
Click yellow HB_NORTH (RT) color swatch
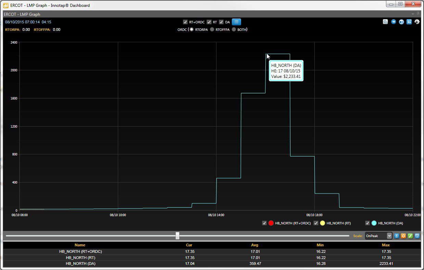(322, 223)
